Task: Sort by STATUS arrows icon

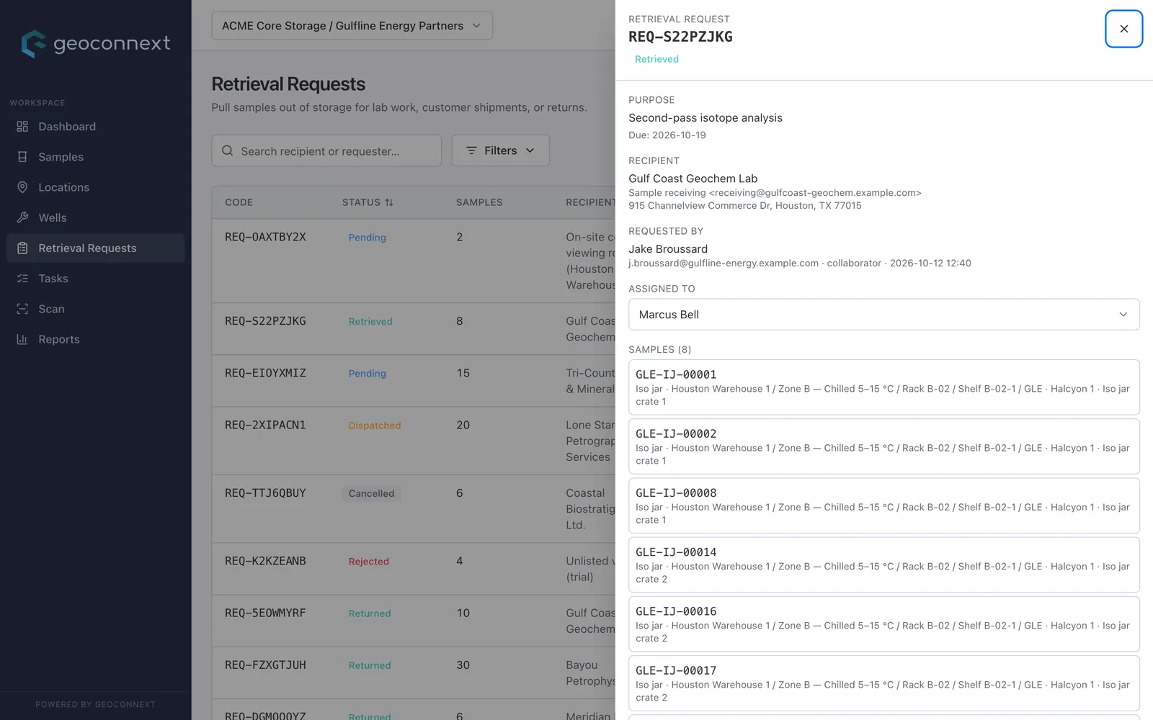Action: click(389, 202)
